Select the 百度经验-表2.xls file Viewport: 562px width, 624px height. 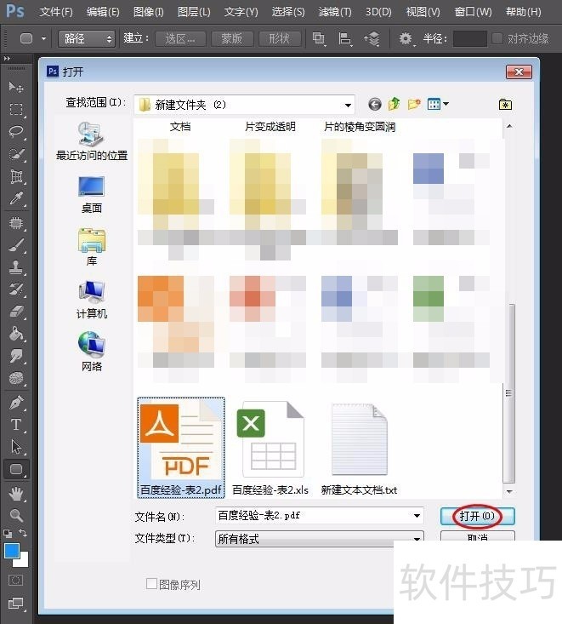coord(270,448)
